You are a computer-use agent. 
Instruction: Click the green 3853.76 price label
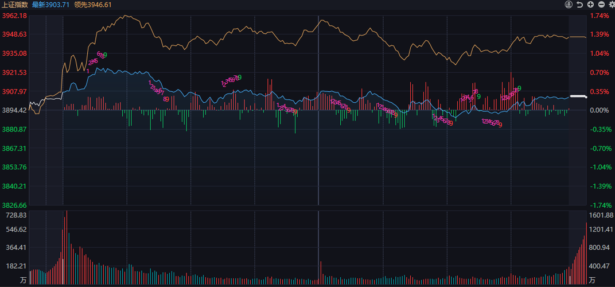14,167
